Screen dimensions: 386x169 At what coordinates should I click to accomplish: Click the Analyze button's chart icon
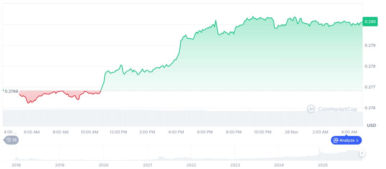[336, 140]
